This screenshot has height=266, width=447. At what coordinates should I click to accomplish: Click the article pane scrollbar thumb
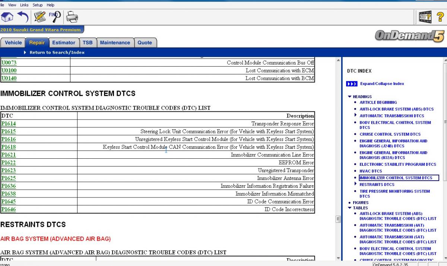[x=338, y=219]
